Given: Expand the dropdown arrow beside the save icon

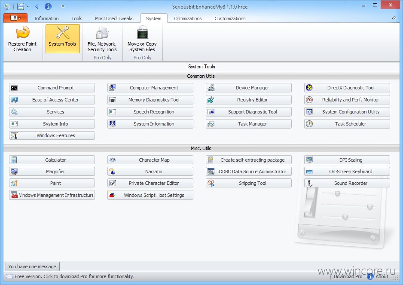Looking at the screenshot, I should tap(28, 6).
